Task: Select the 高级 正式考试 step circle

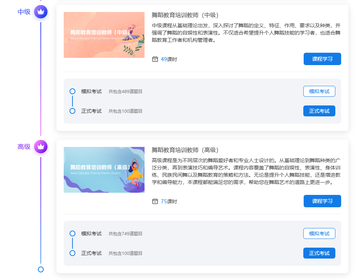Action: point(72,253)
